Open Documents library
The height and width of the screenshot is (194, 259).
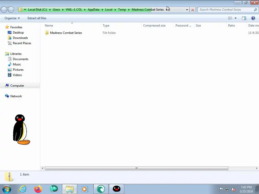(20, 59)
